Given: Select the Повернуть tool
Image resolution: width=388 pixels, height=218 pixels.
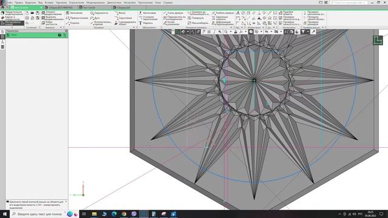Looking at the screenshot, I should 195,18.
